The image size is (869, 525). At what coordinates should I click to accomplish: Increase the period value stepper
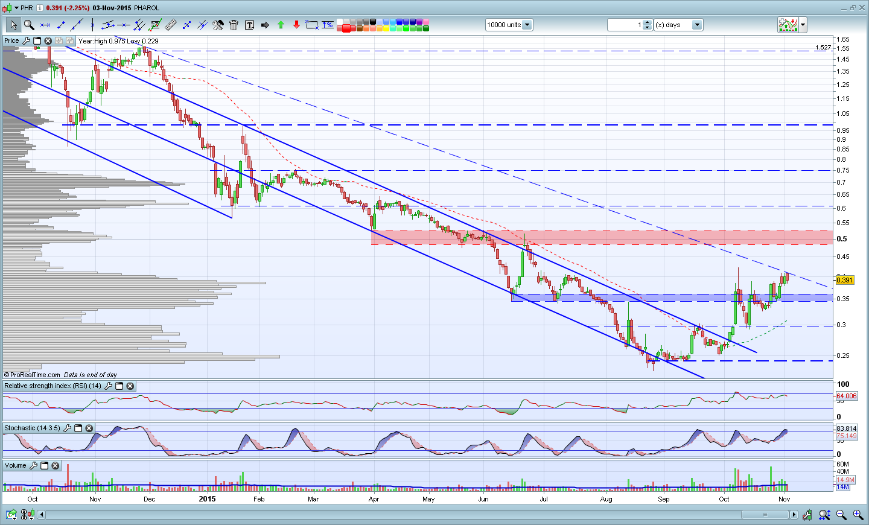pyautogui.click(x=648, y=22)
